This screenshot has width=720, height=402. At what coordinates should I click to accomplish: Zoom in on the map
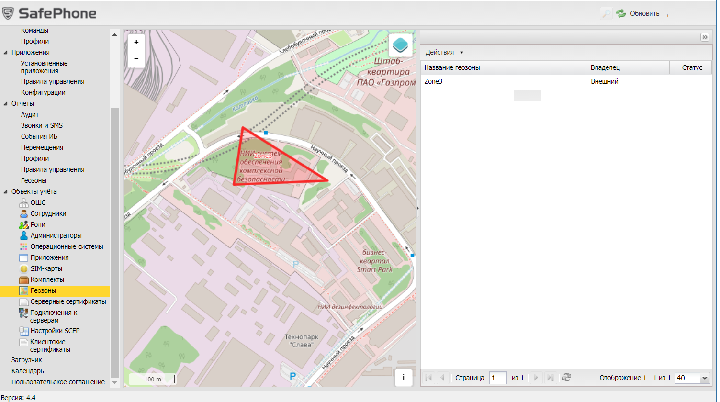(136, 42)
